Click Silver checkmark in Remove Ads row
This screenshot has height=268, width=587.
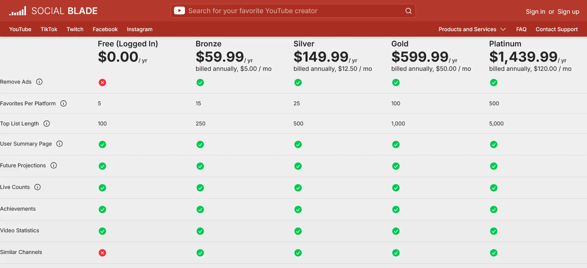pyautogui.click(x=298, y=82)
